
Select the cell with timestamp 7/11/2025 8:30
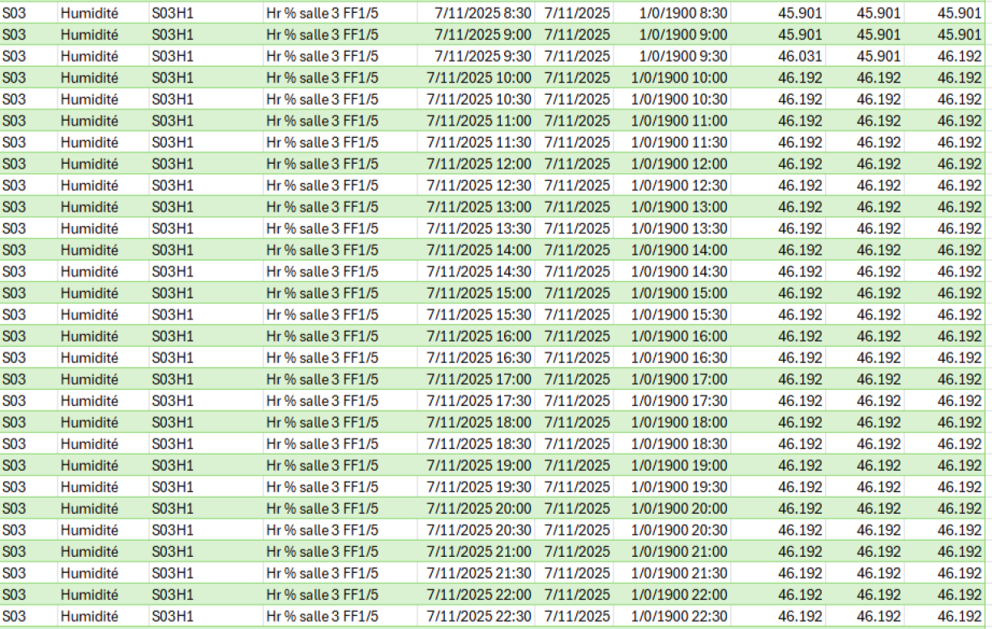pyautogui.click(x=482, y=13)
